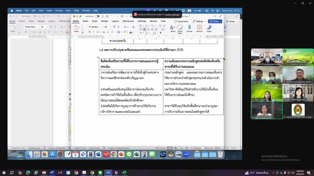Launch the Editor tool in ribbon
Image resolution: width=314 pixels, height=176 pixels.
tap(209, 28)
